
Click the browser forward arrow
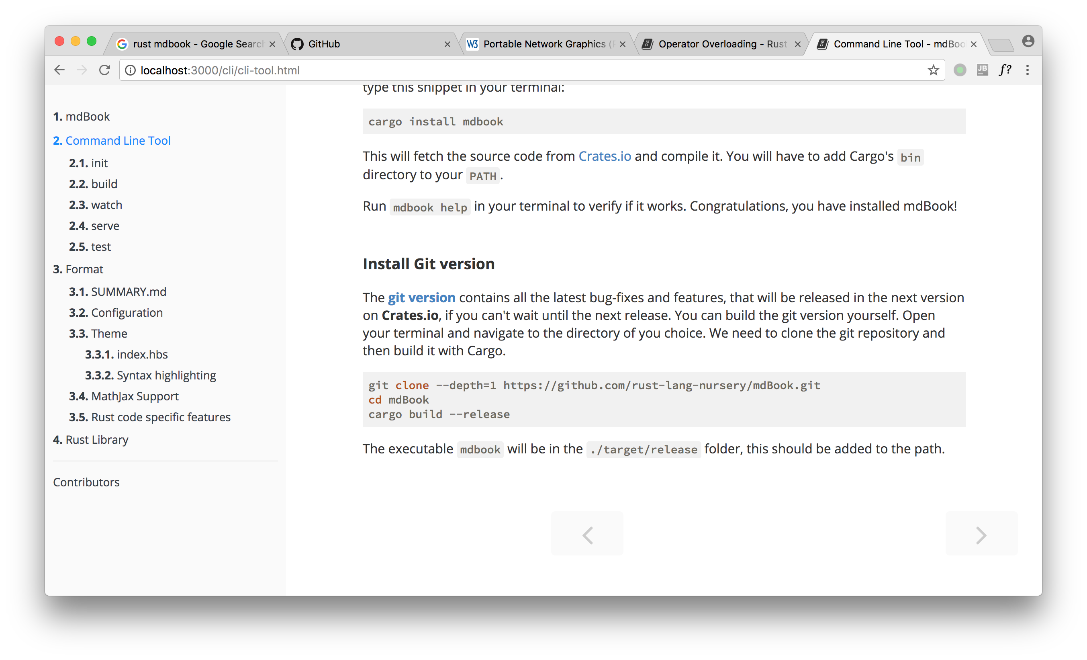click(82, 70)
